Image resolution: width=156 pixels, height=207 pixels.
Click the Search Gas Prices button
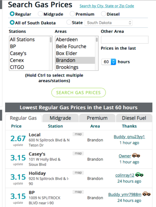(x=79, y=93)
